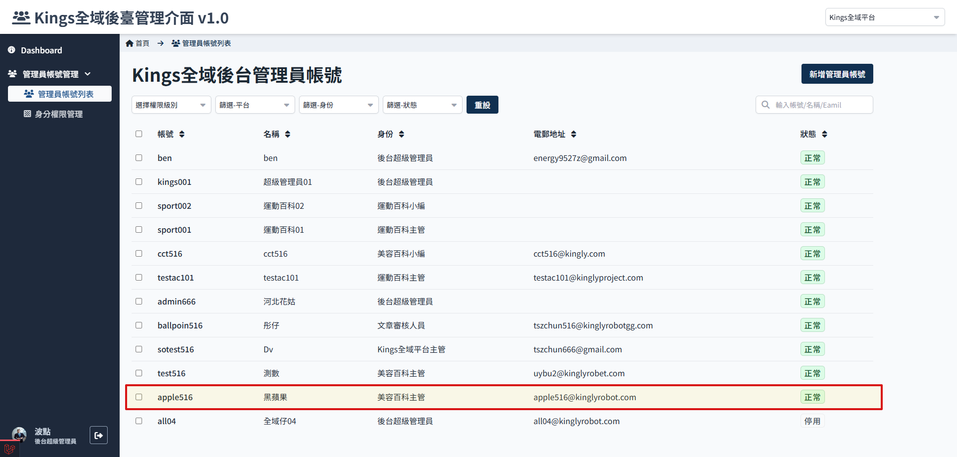This screenshot has height=457, width=957.
Task: Check the box for all04 row
Action: click(x=139, y=421)
